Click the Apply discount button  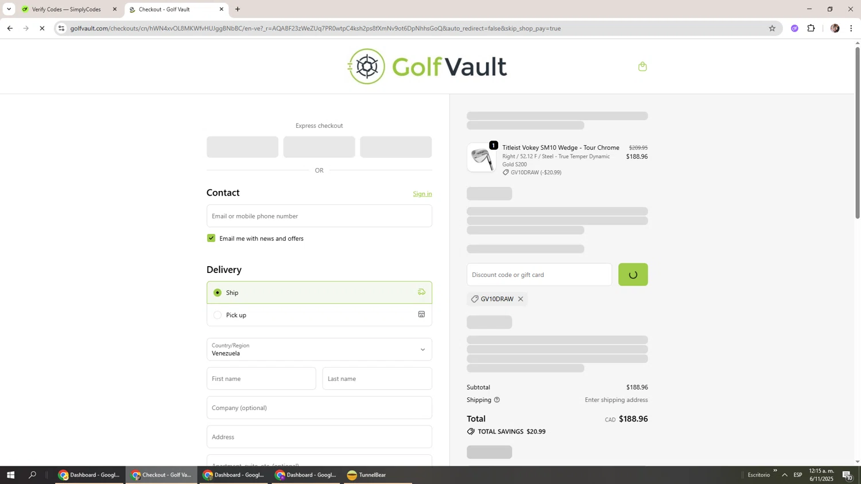[x=633, y=275]
